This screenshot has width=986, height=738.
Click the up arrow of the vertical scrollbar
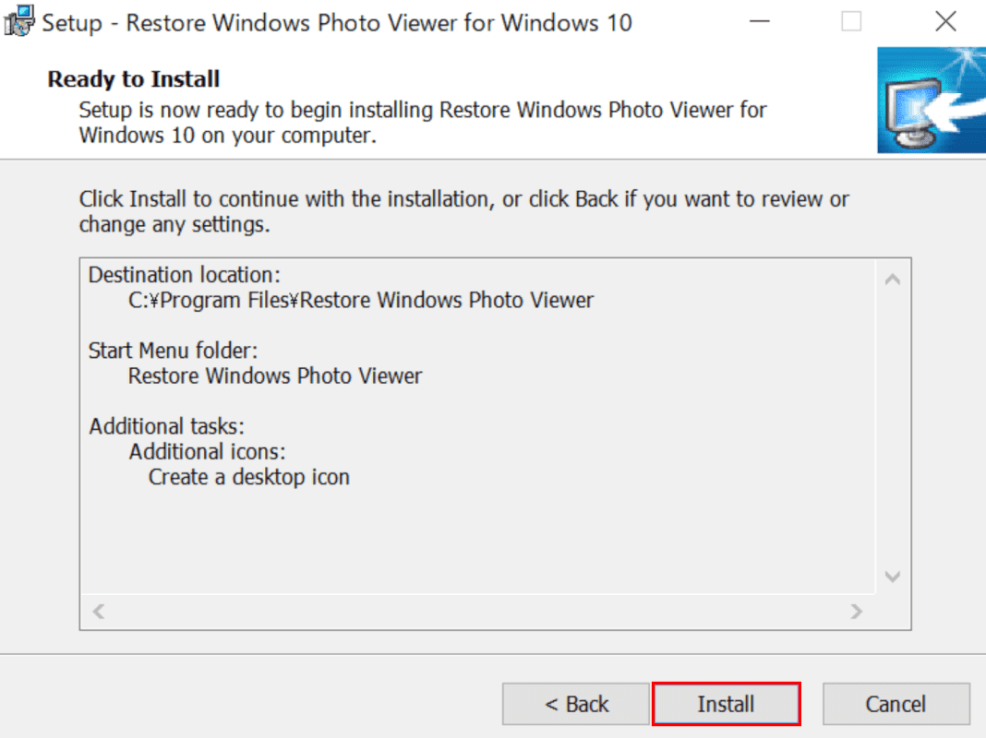[893, 280]
